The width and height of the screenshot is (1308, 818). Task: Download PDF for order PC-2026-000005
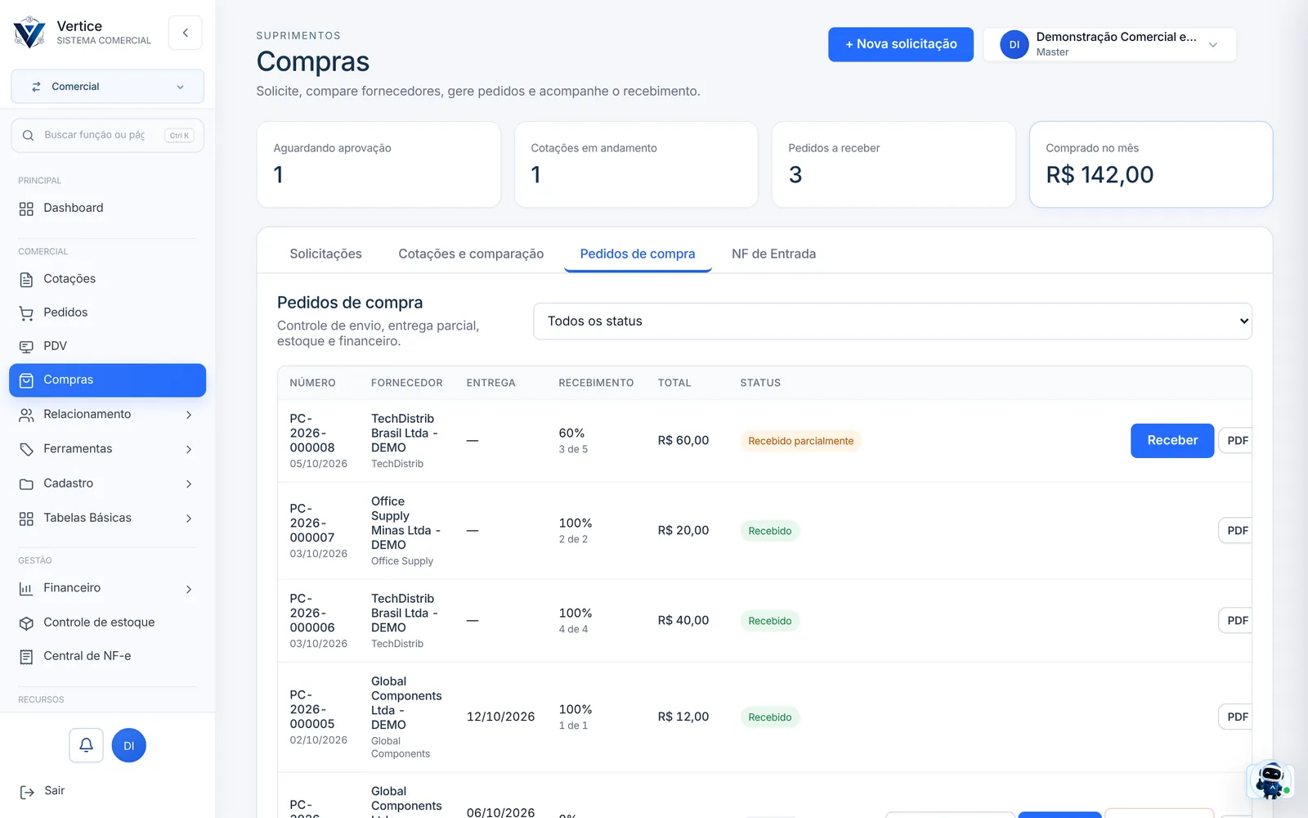[1236, 717]
